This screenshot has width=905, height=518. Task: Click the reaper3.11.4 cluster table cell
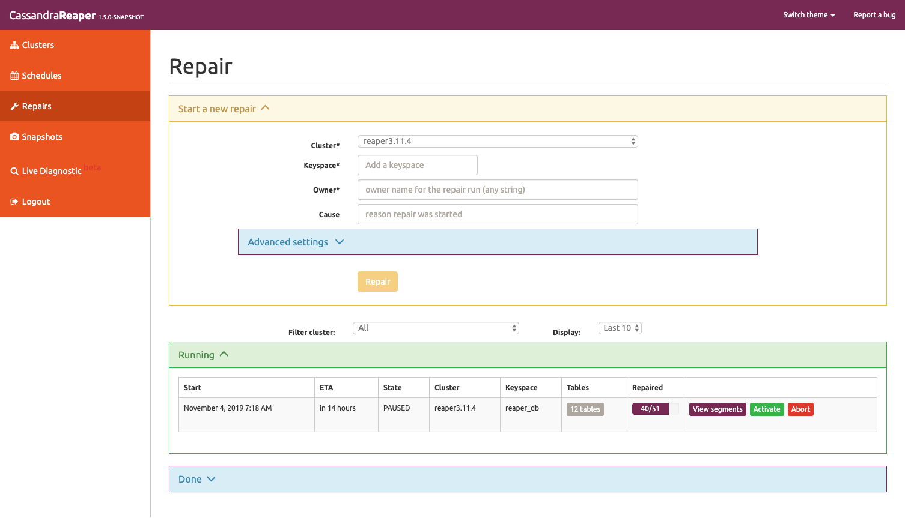(x=465, y=415)
